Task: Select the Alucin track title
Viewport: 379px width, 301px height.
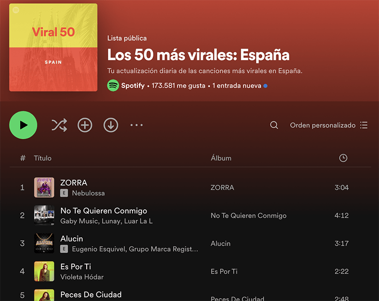Action: tap(71, 239)
